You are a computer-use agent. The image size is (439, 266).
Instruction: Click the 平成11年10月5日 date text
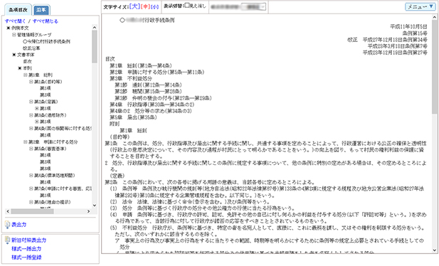click(409, 27)
